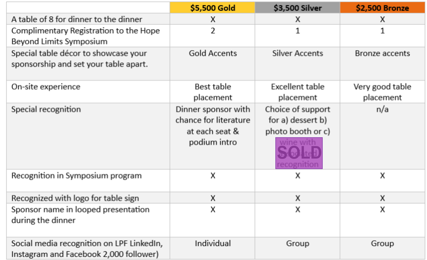Viewport: 427px width, 260px height.
Task: Click 'Recognized with logo for table sign' label
Action: click(75, 198)
